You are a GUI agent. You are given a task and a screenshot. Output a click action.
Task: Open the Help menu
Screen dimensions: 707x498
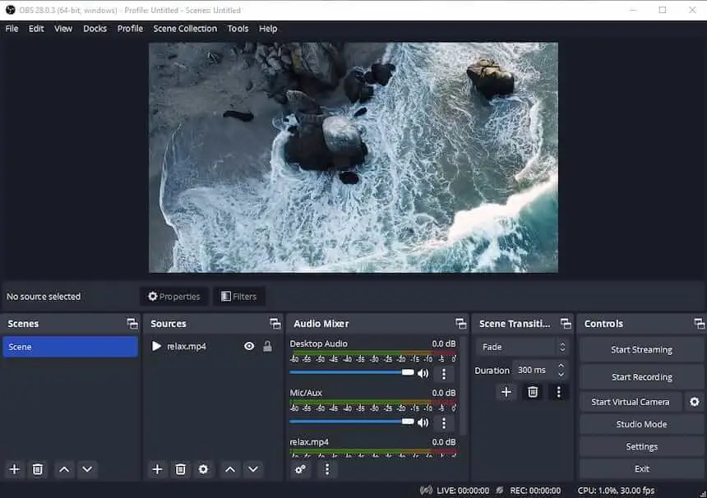[268, 29]
